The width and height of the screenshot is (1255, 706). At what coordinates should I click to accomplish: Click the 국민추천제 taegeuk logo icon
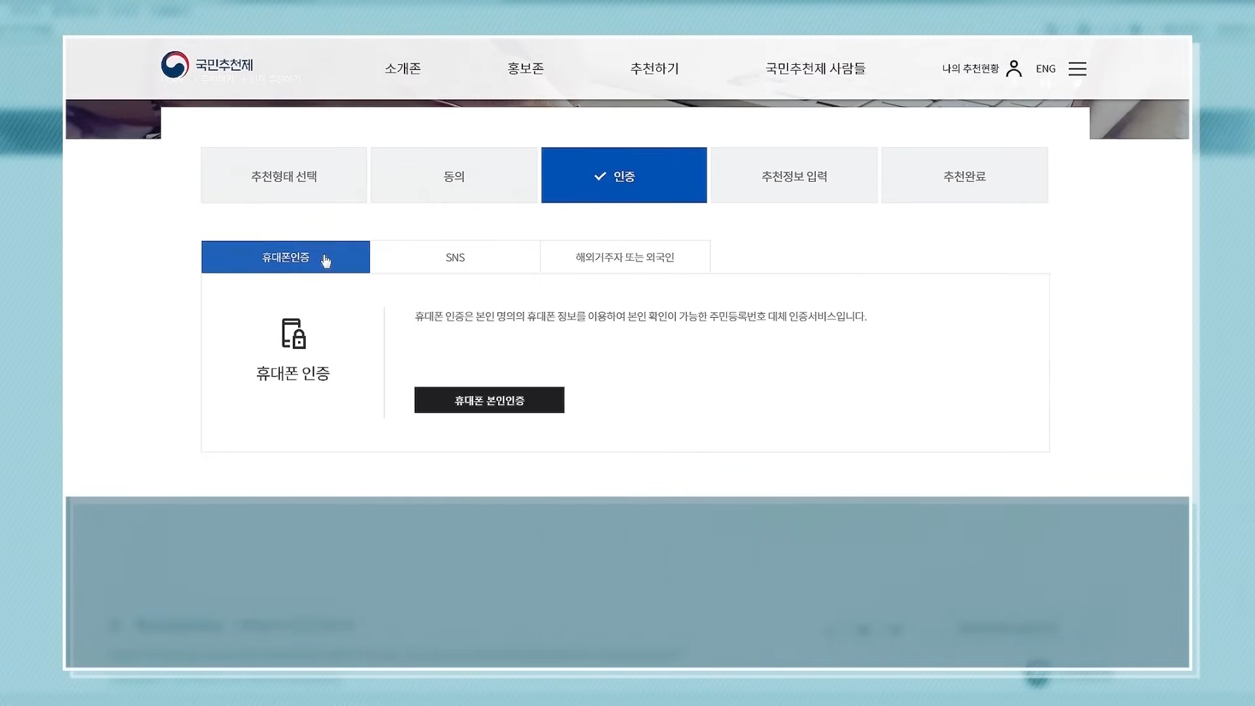[175, 65]
